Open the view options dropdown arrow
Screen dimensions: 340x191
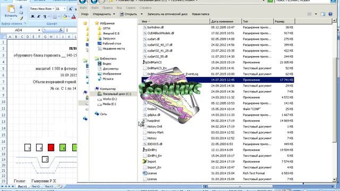(x=316, y=14)
